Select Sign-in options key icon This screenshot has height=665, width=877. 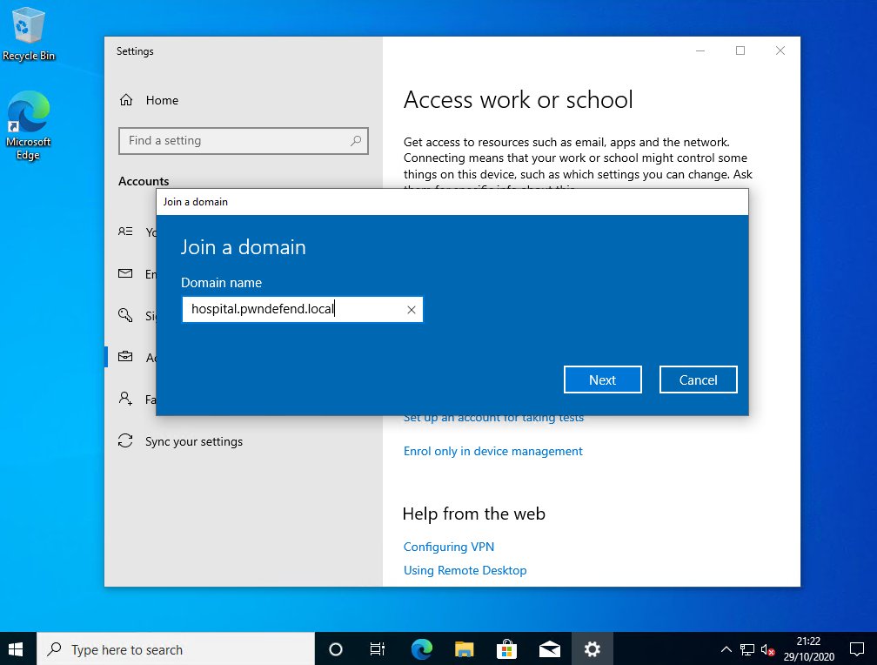tap(125, 315)
